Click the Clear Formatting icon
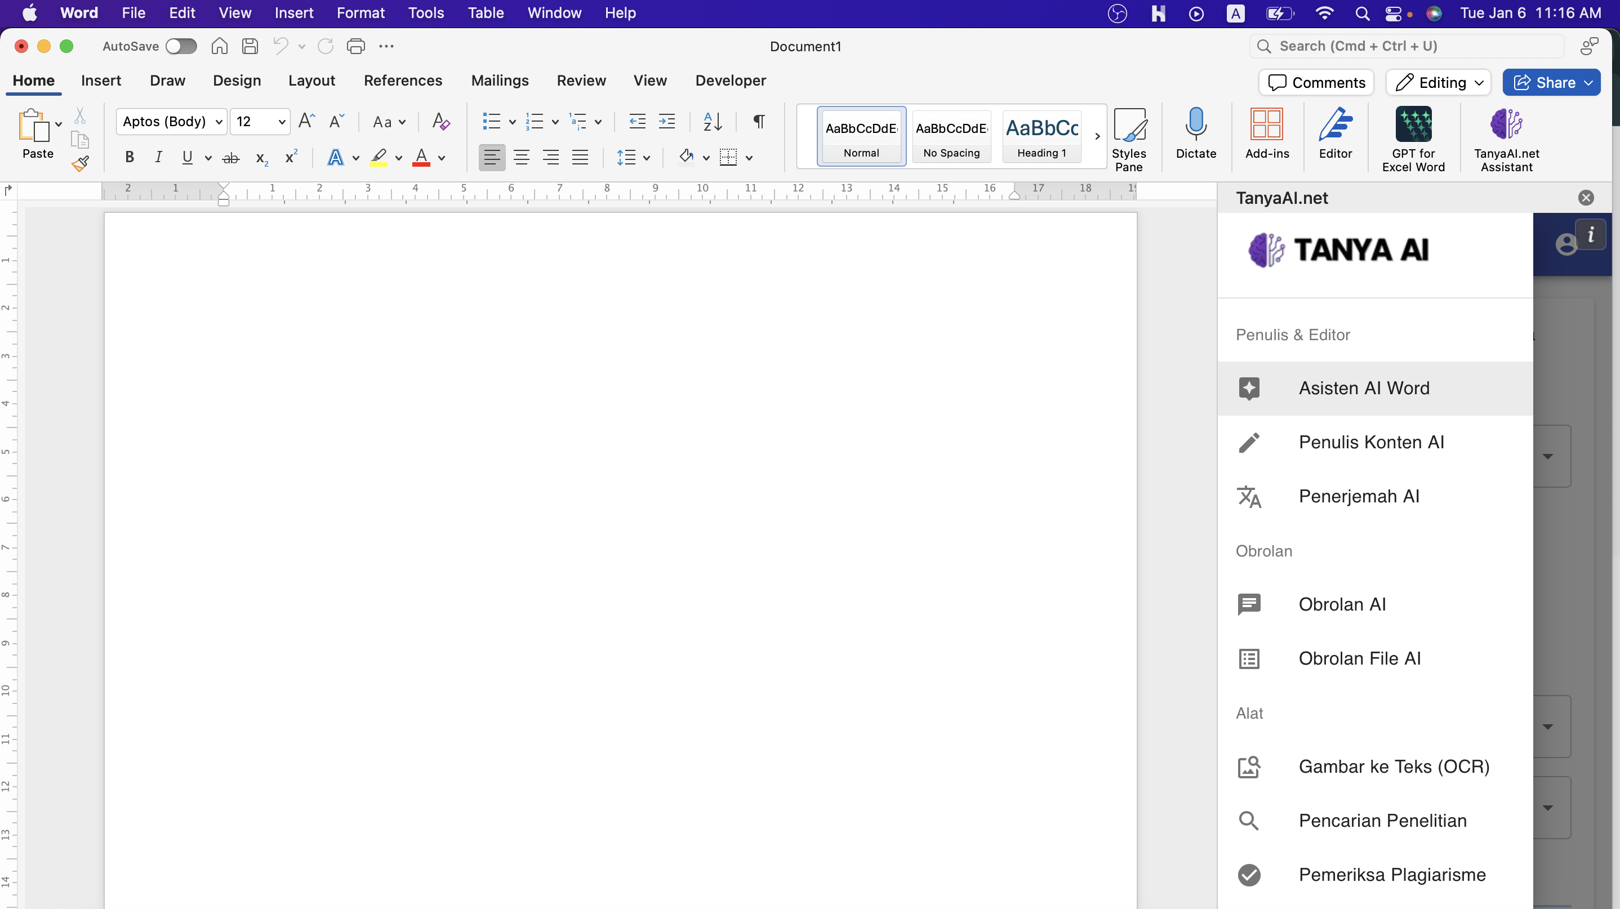This screenshot has width=1620, height=909. (x=441, y=121)
